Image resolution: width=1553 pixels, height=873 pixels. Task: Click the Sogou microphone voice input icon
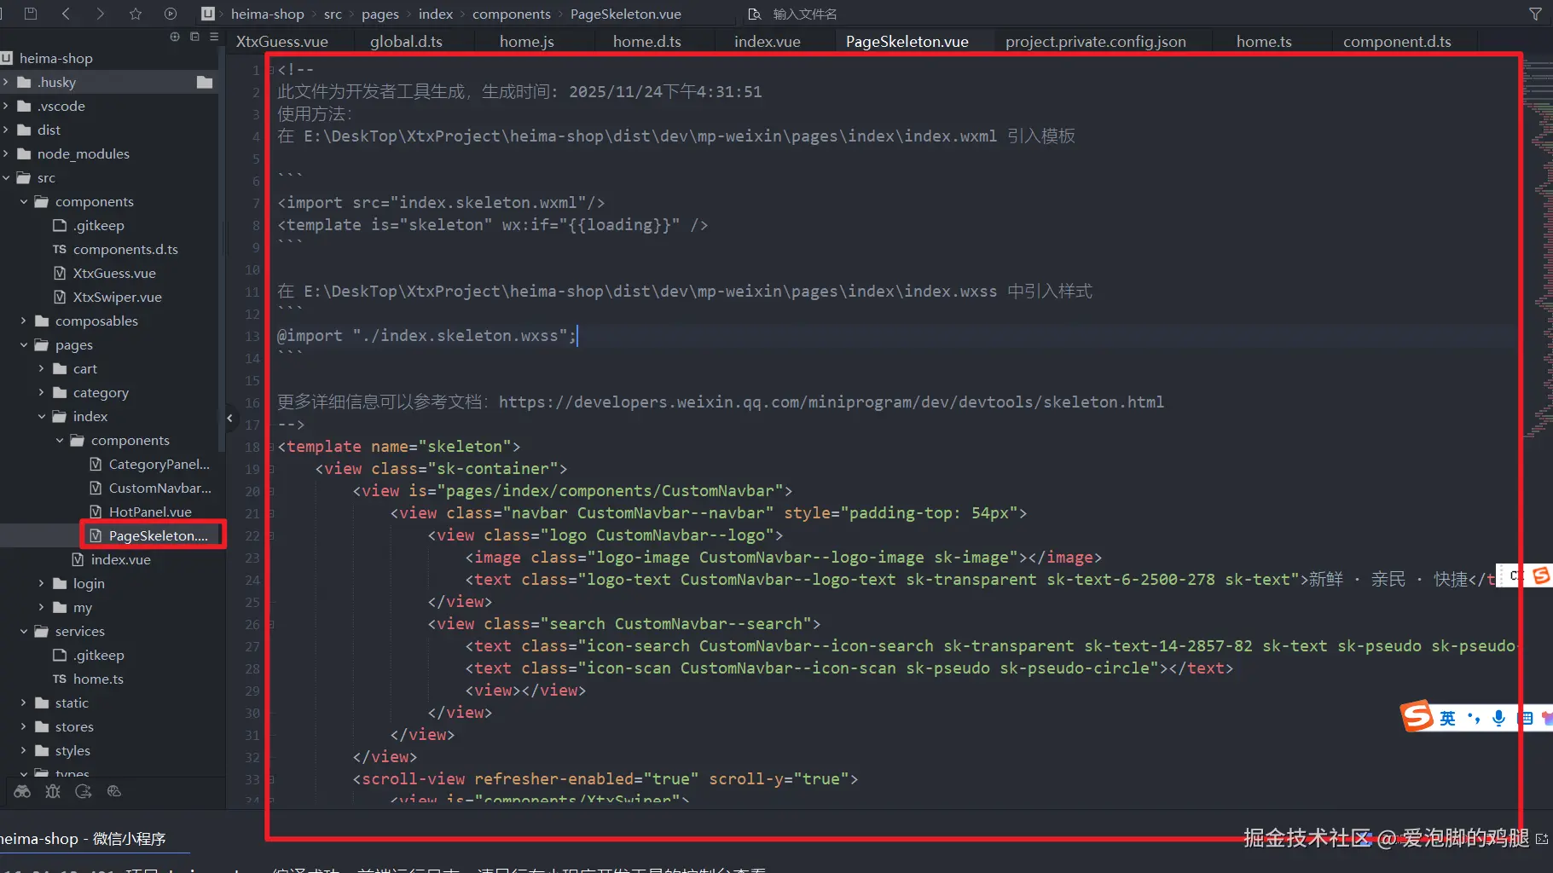point(1498,718)
